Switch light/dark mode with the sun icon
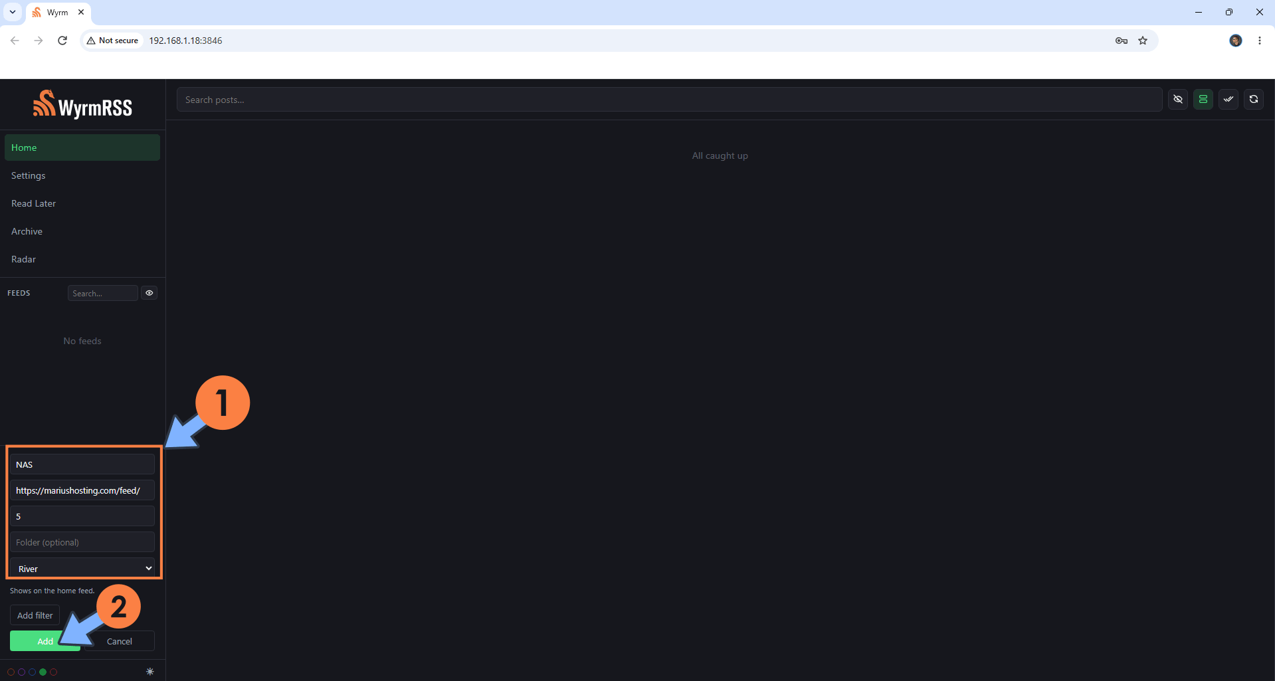This screenshot has height=681, width=1275. [x=150, y=672]
